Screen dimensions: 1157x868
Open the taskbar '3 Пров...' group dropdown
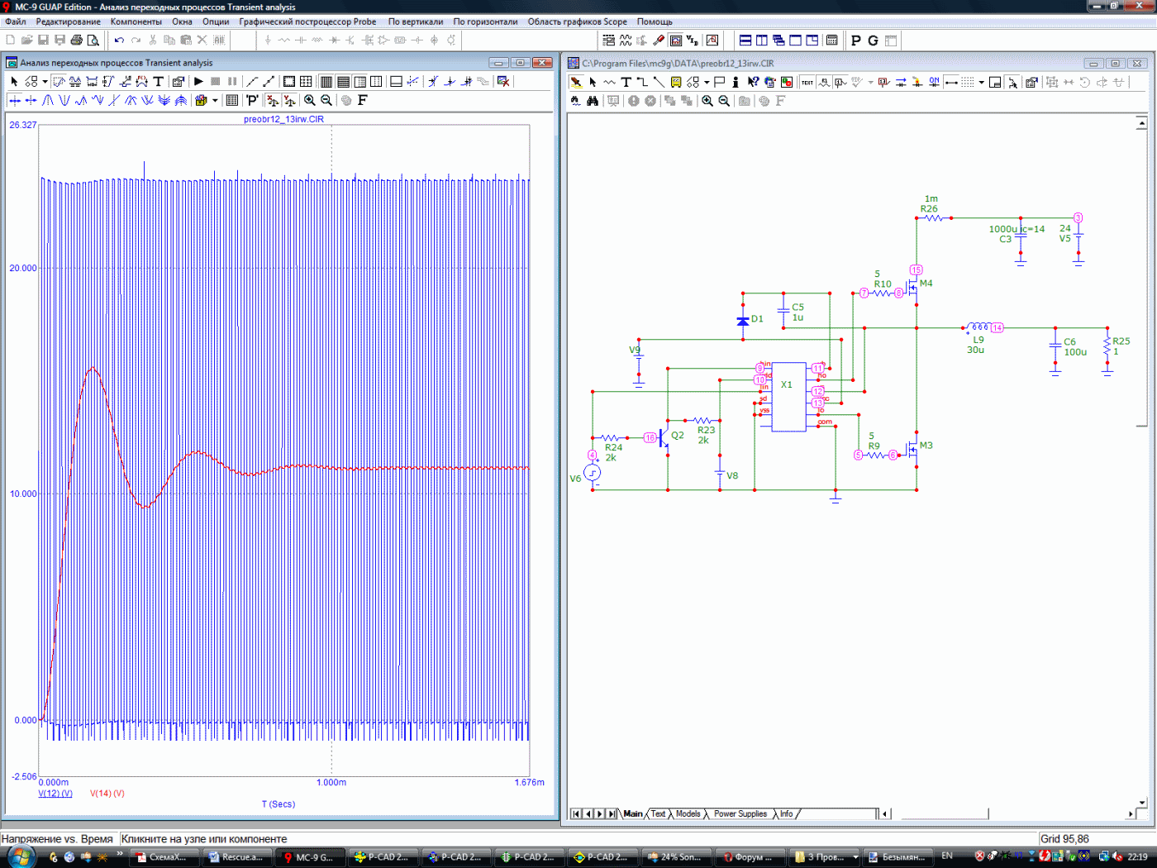coord(855,857)
